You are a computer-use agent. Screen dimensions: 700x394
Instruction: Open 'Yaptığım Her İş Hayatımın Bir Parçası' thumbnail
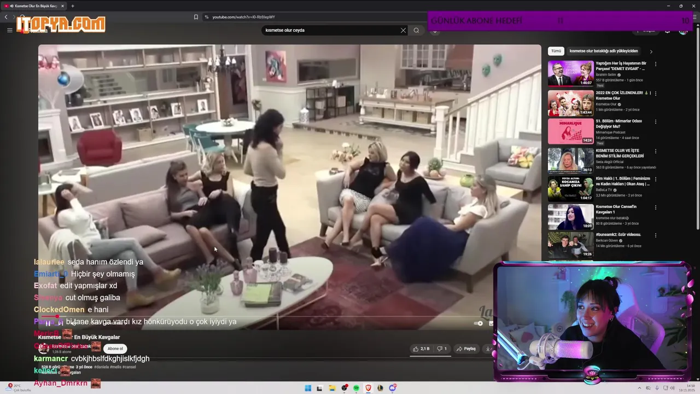tap(570, 73)
